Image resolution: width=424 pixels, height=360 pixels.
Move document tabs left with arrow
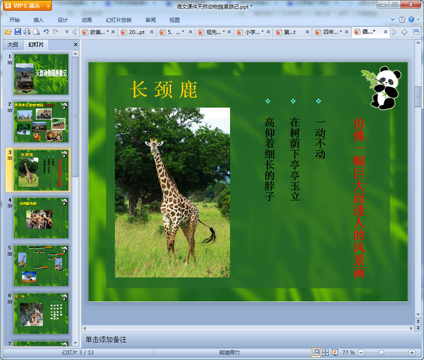75,32
